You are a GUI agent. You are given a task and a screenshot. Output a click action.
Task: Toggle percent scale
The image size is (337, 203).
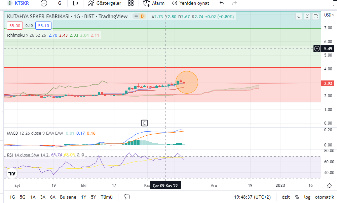pyautogui.click(x=297, y=197)
